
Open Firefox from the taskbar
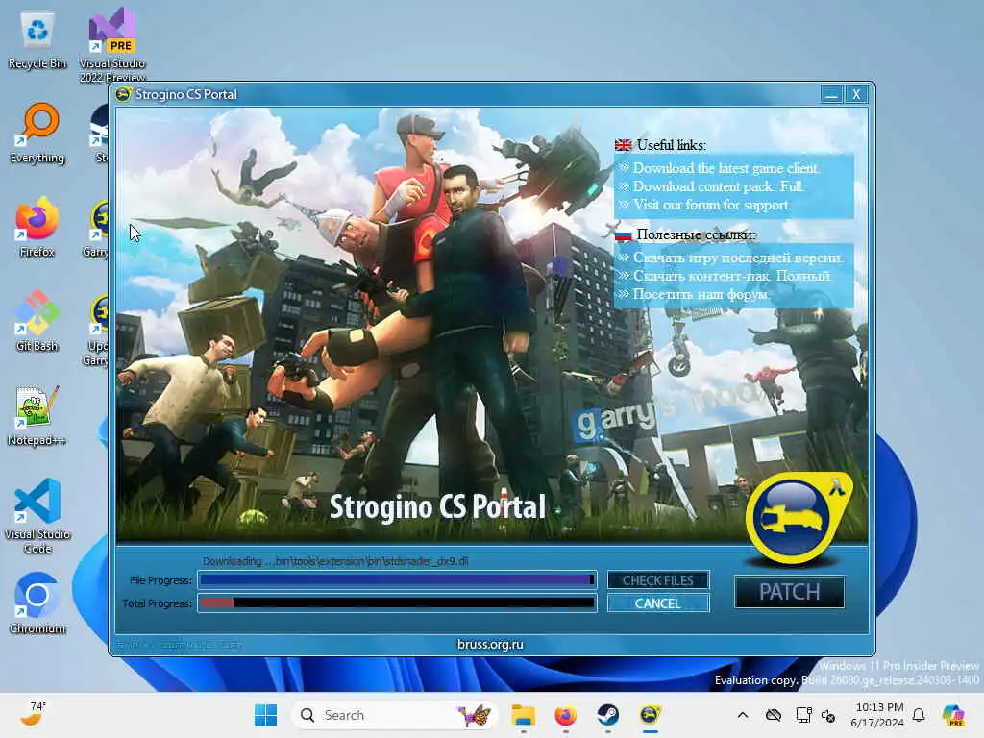[x=565, y=715]
